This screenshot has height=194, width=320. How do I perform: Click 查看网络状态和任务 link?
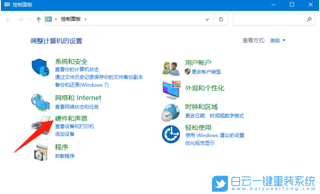point(77,106)
